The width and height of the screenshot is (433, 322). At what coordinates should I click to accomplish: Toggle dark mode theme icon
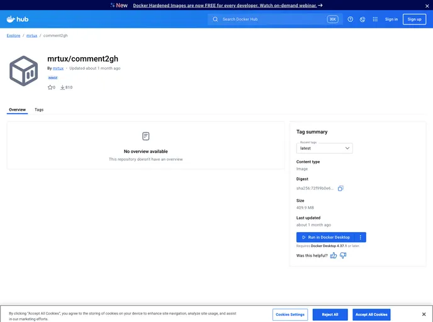(x=363, y=19)
